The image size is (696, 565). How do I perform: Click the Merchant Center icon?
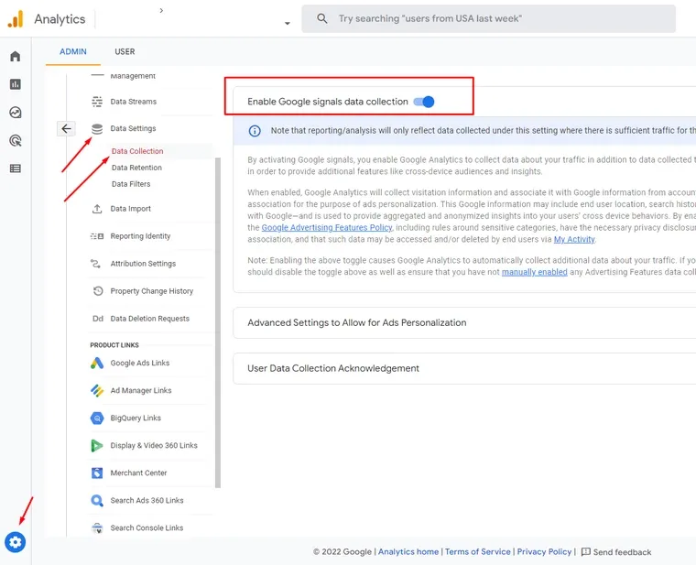click(97, 473)
